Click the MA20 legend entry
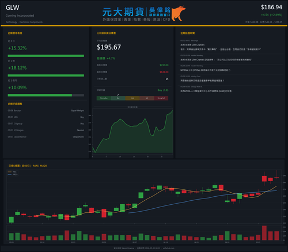Screen dimensions: 288x252 13,174
